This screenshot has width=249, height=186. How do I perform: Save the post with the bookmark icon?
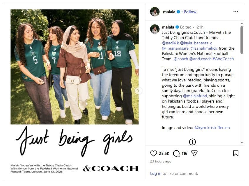tap(236, 153)
